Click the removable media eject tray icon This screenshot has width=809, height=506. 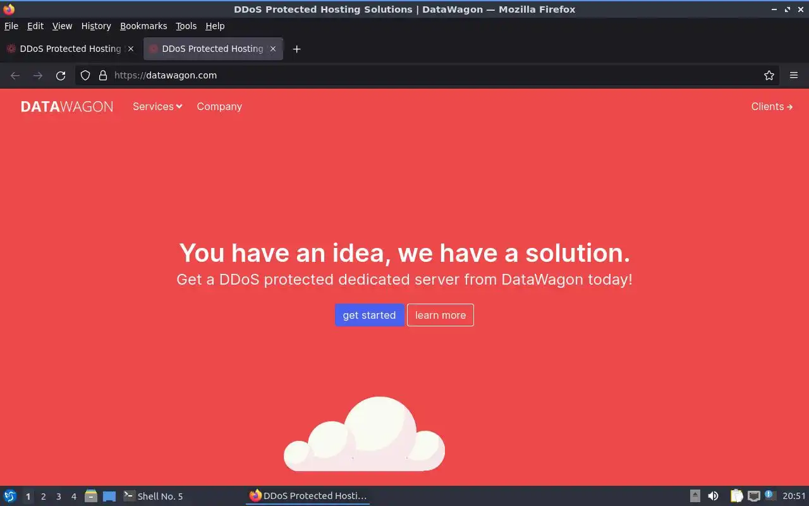695,496
